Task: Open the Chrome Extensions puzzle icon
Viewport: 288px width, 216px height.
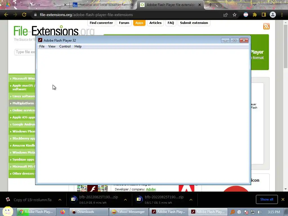Action: point(255,15)
